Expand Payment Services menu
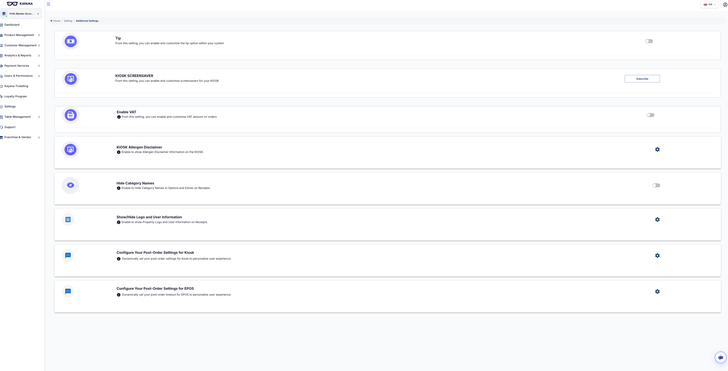This screenshot has width=728, height=371. click(20, 66)
